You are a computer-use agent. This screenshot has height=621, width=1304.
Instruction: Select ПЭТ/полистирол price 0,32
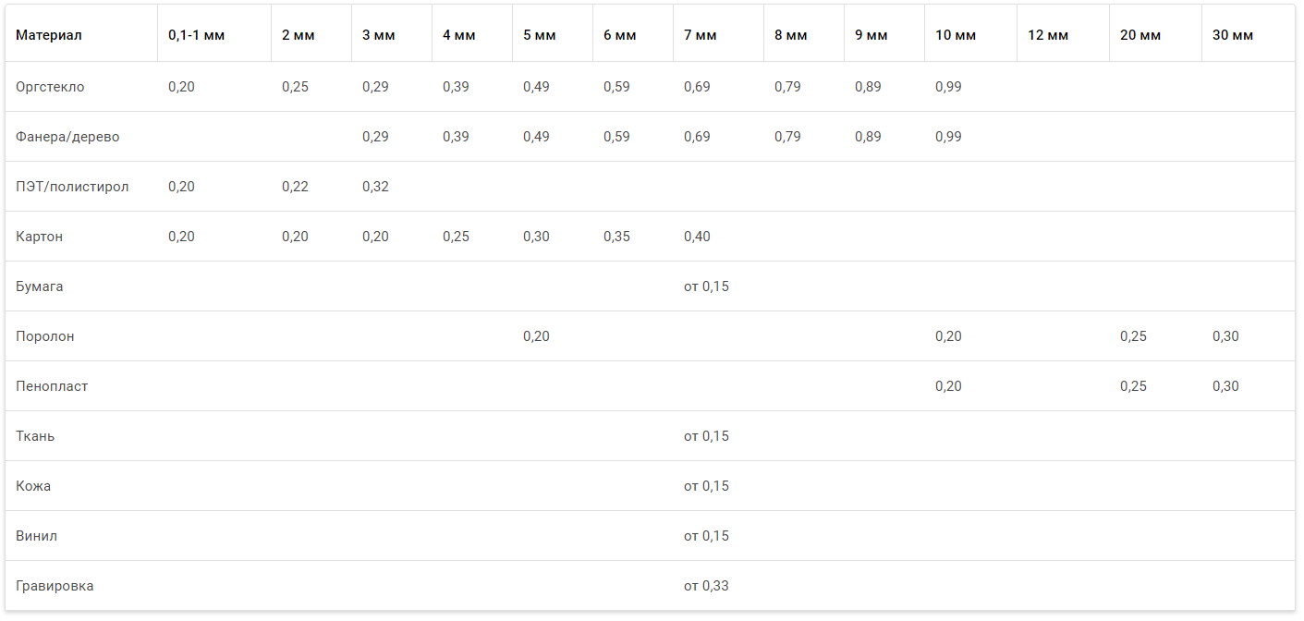tap(375, 187)
